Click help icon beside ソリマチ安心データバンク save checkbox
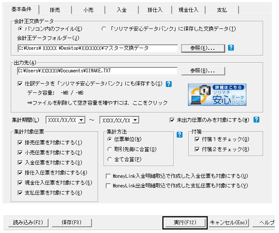Viewport: 279px width, 233px height. point(169,84)
